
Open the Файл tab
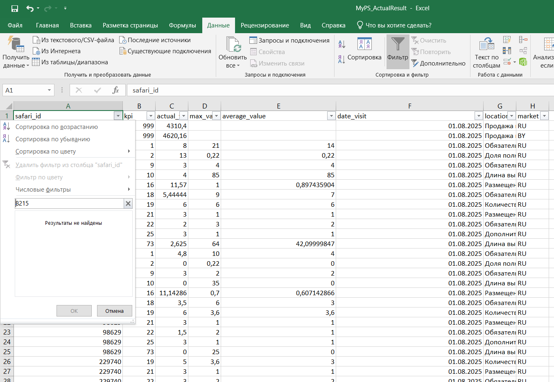click(x=15, y=25)
